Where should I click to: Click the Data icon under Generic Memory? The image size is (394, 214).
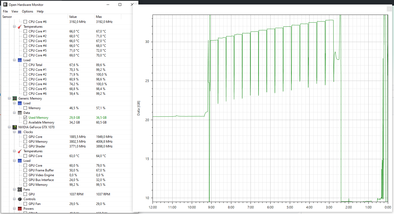point(19,113)
